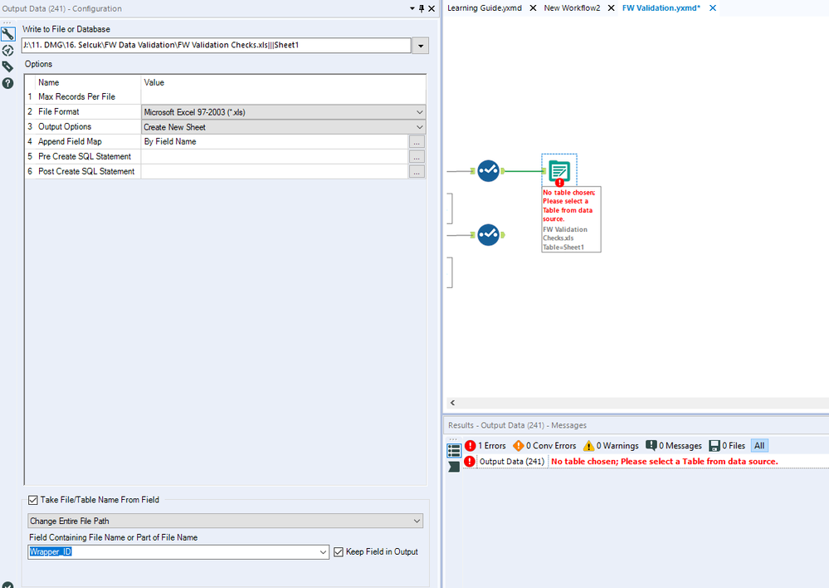Click the lower Select tool output anchor
This screenshot has width=829, height=588.
(503, 234)
